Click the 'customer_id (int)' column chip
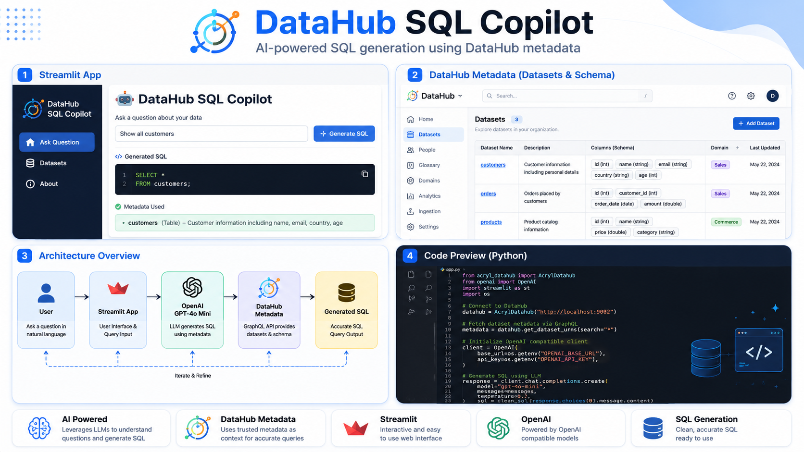This screenshot has height=452, width=804. click(638, 193)
